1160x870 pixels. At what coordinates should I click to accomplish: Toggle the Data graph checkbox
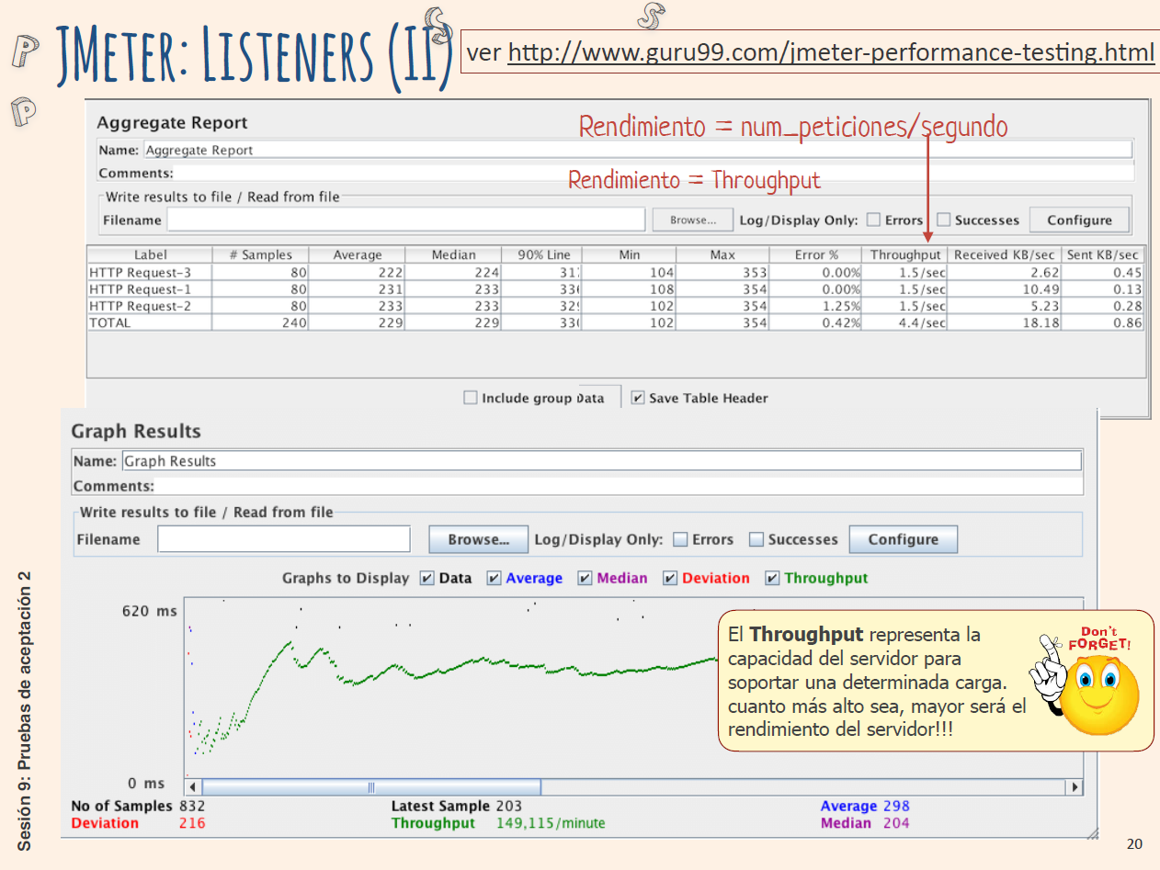(427, 578)
